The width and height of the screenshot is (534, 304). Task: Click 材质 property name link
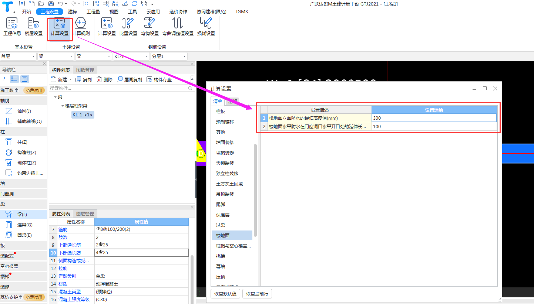[x=63, y=284]
